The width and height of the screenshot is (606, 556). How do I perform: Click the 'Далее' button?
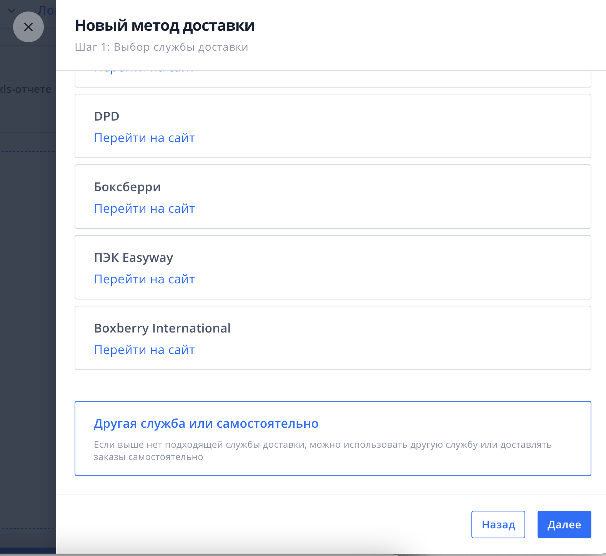pyautogui.click(x=564, y=525)
